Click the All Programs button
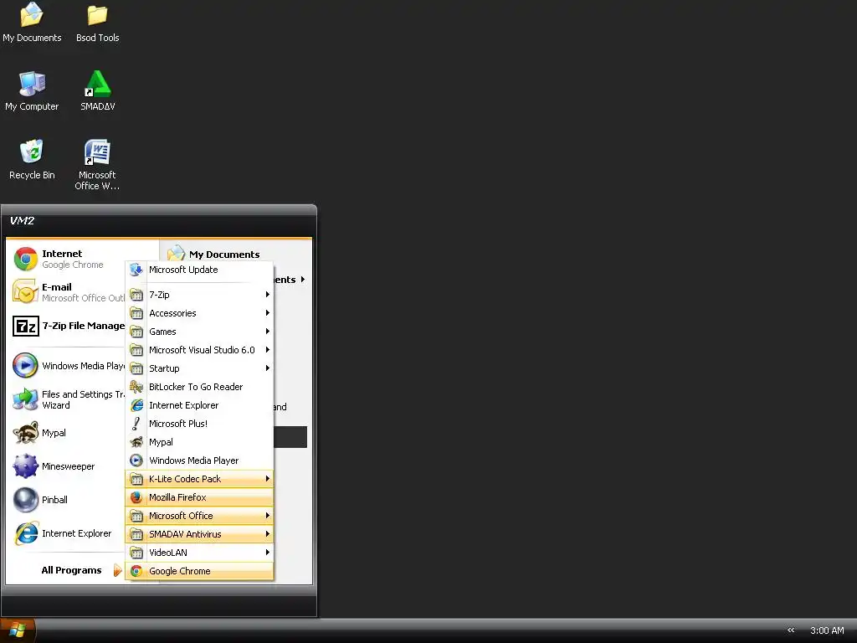This screenshot has width=857, height=643. 81,570
